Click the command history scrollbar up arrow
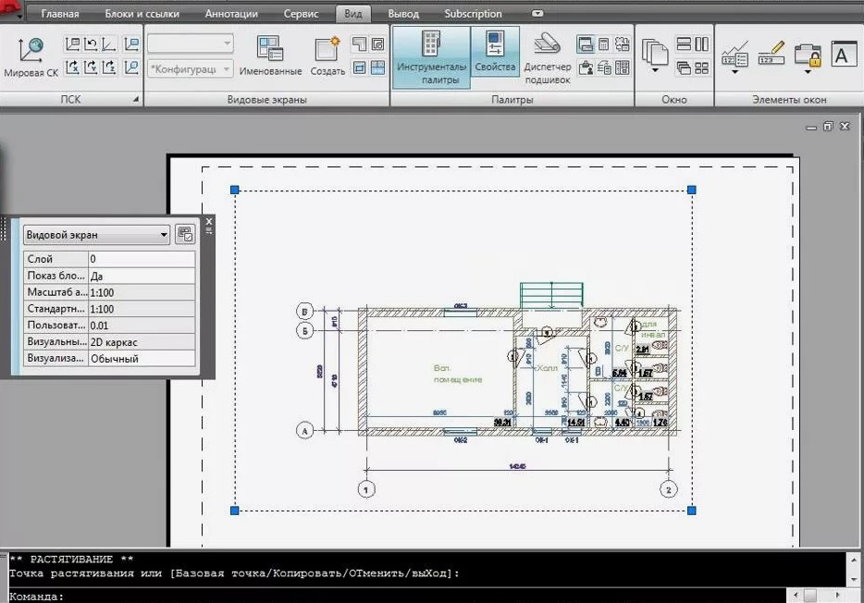Viewport: 864px width, 603px height. tap(854, 560)
